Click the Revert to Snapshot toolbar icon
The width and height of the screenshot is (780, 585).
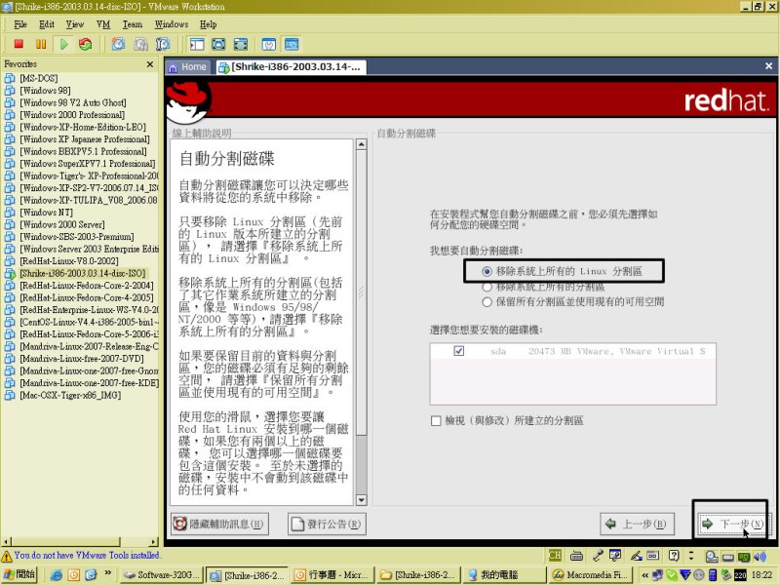140,44
